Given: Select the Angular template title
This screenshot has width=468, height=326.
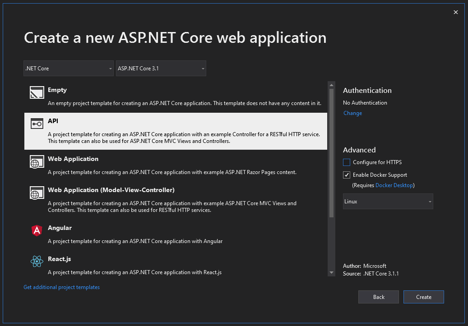Looking at the screenshot, I should (60, 228).
